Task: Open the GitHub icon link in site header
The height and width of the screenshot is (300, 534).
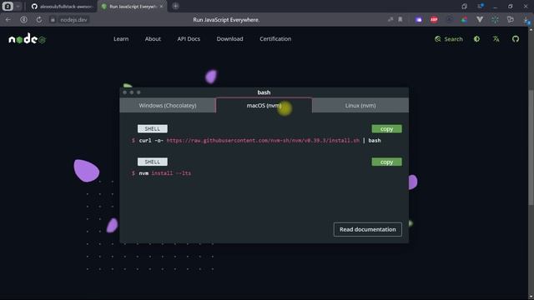Action: (516, 39)
